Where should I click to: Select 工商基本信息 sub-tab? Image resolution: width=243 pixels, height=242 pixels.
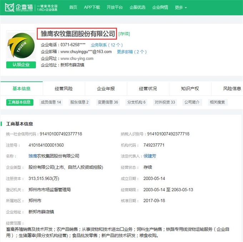pyautogui.click(x=20, y=102)
